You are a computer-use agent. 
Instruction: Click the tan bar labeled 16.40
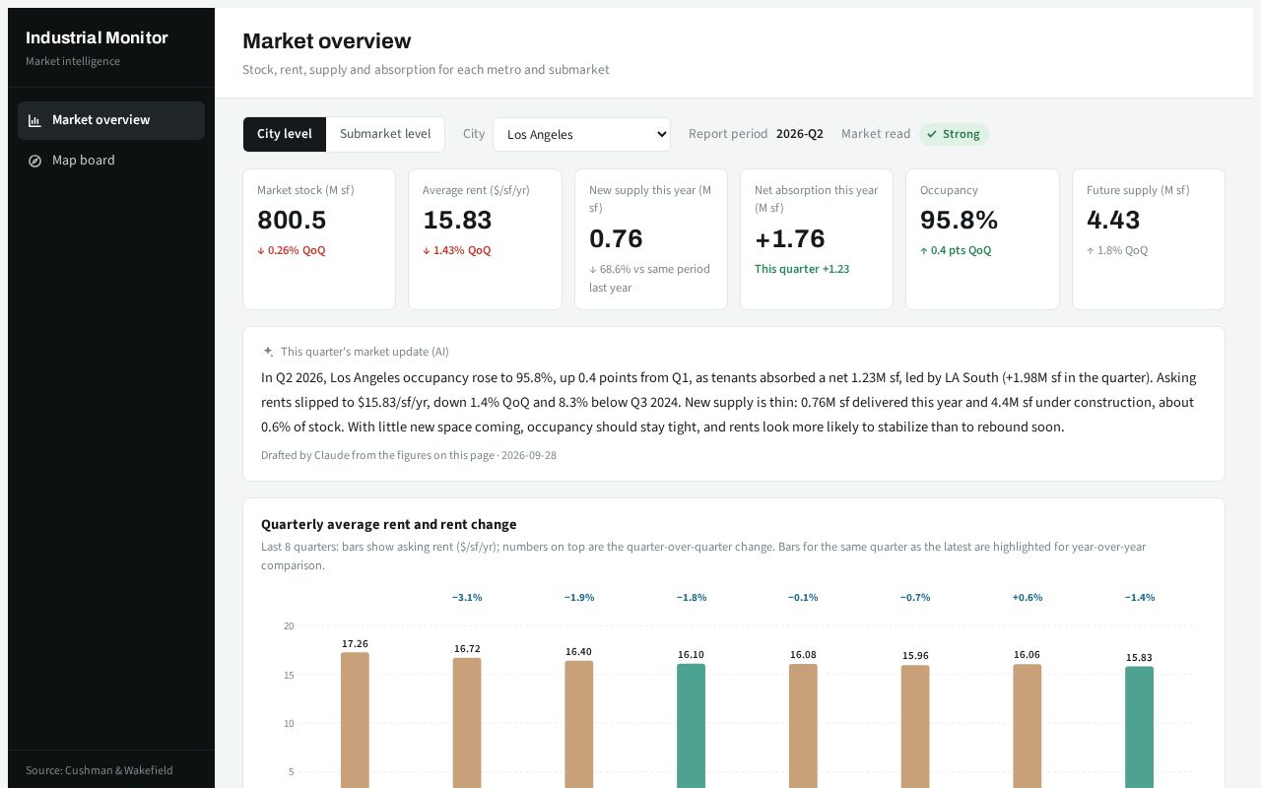(579, 724)
